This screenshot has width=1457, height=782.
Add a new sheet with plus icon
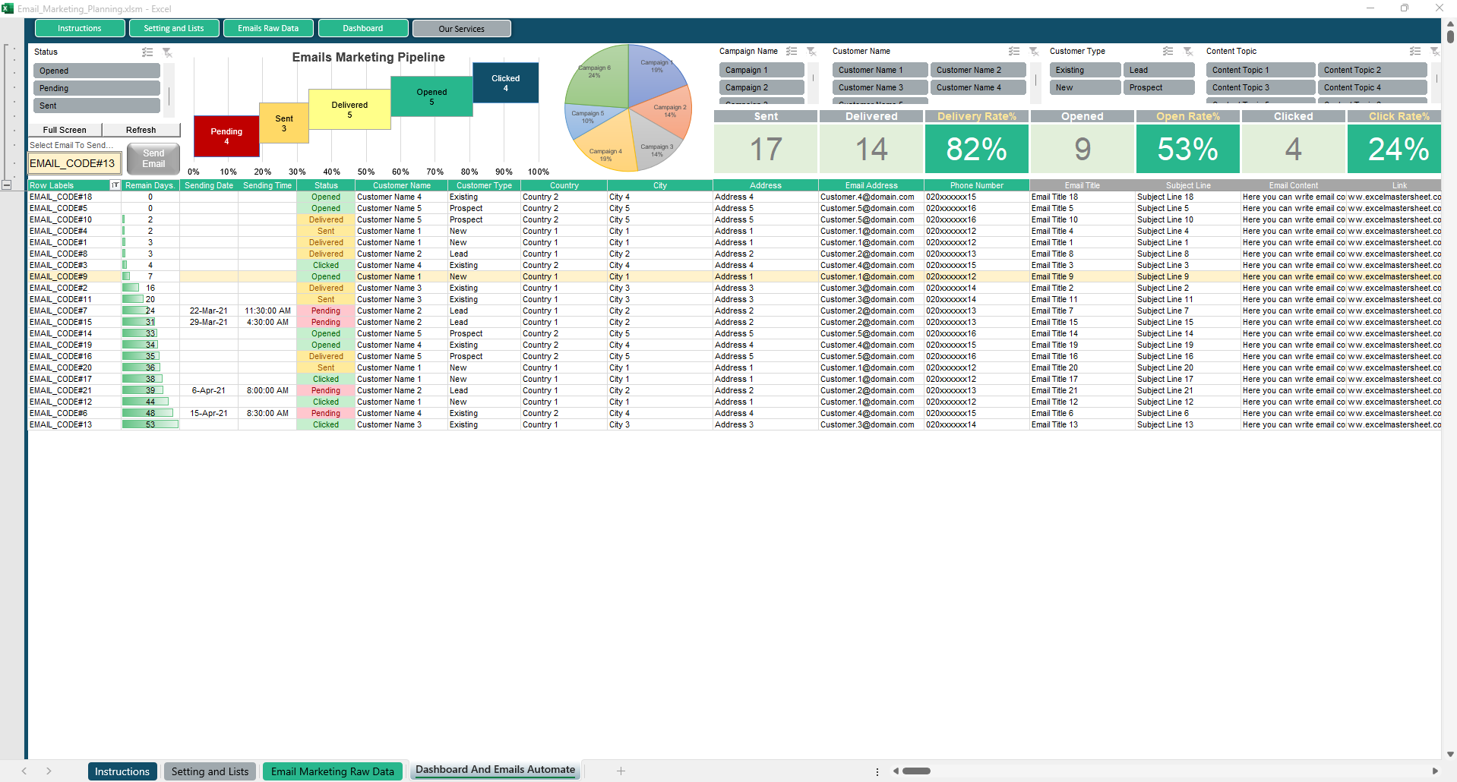(621, 771)
